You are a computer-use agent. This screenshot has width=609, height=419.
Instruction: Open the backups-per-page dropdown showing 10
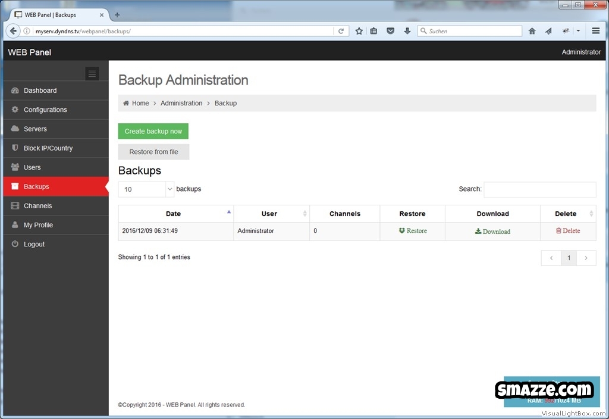(146, 189)
